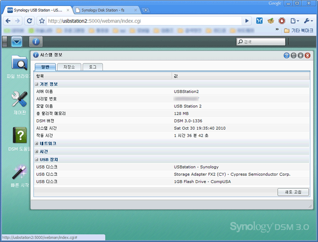Open the 제어판 control panel icon

tap(19, 103)
